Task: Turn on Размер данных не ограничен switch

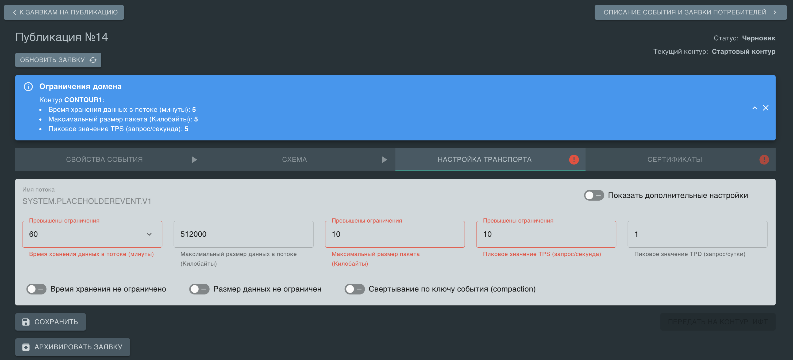Action: [x=199, y=289]
